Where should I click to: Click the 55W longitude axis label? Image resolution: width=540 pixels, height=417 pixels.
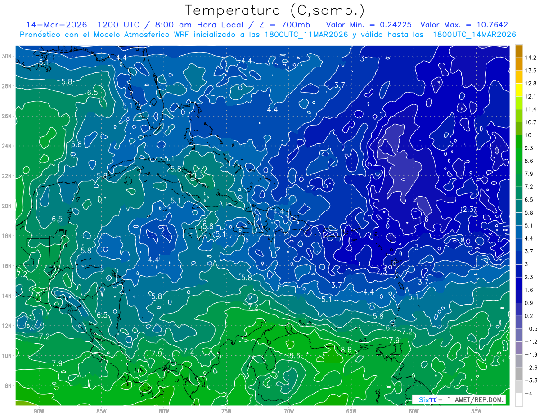[477, 411]
